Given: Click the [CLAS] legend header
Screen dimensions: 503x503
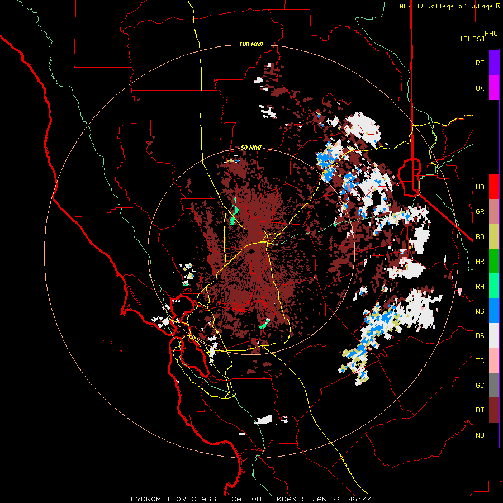Looking at the screenshot, I should pyautogui.click(x=472, y=39).
